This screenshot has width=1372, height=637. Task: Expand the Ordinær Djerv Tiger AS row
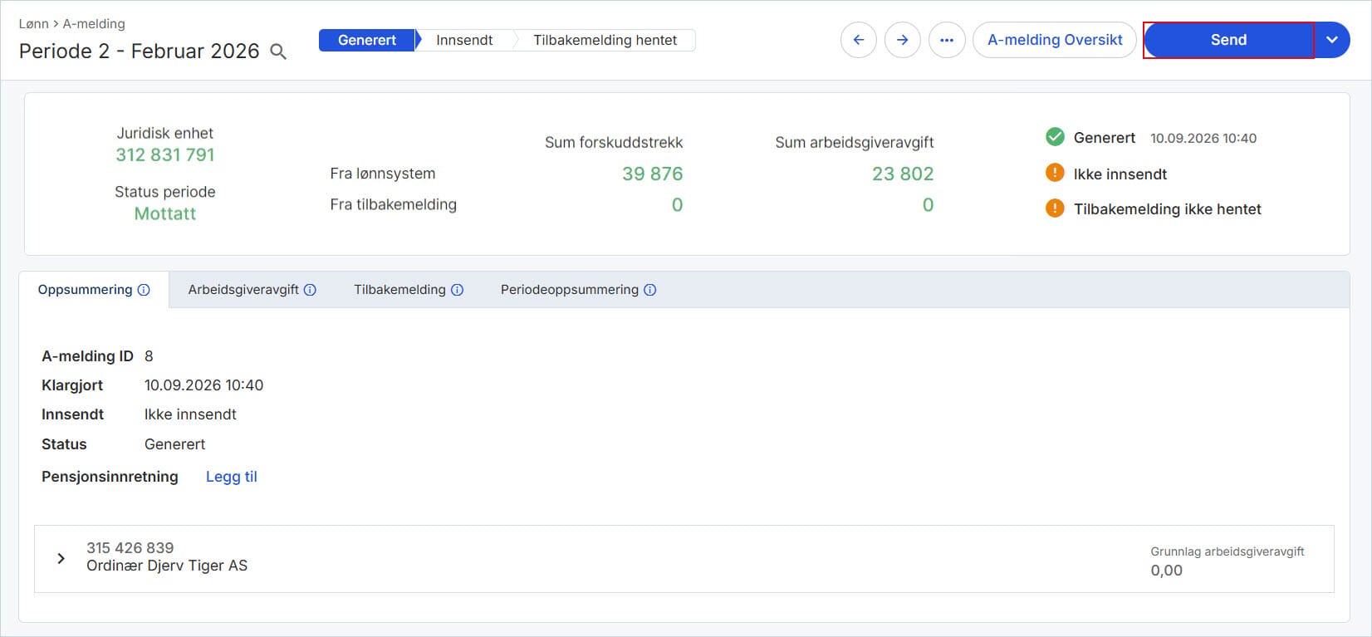click(x=61, y=558)
